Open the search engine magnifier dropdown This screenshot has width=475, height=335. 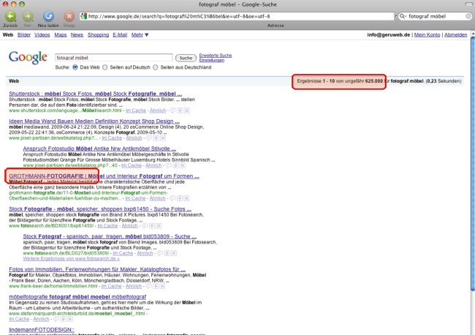point(403,16)
